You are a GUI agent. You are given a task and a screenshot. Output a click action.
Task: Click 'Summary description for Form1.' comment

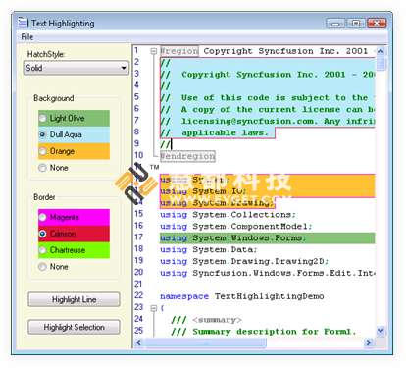274,332
